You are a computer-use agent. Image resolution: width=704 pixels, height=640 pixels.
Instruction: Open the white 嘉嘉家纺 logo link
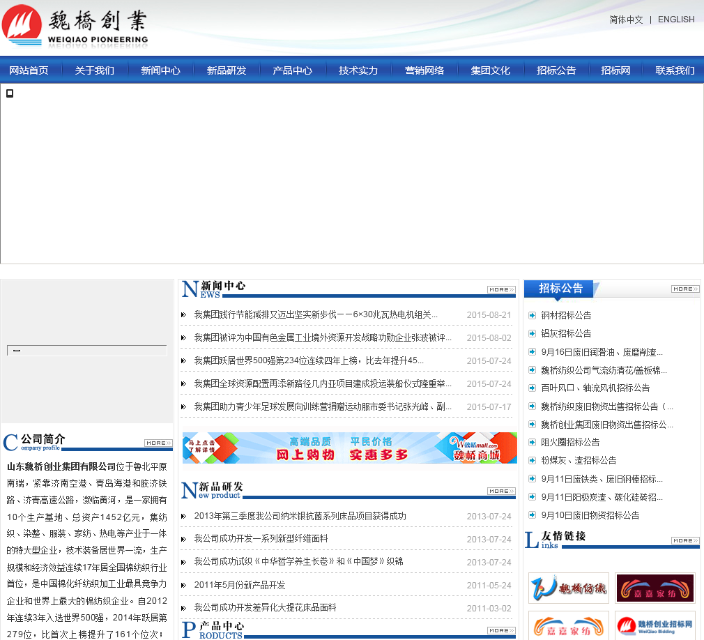pos(568,625)
